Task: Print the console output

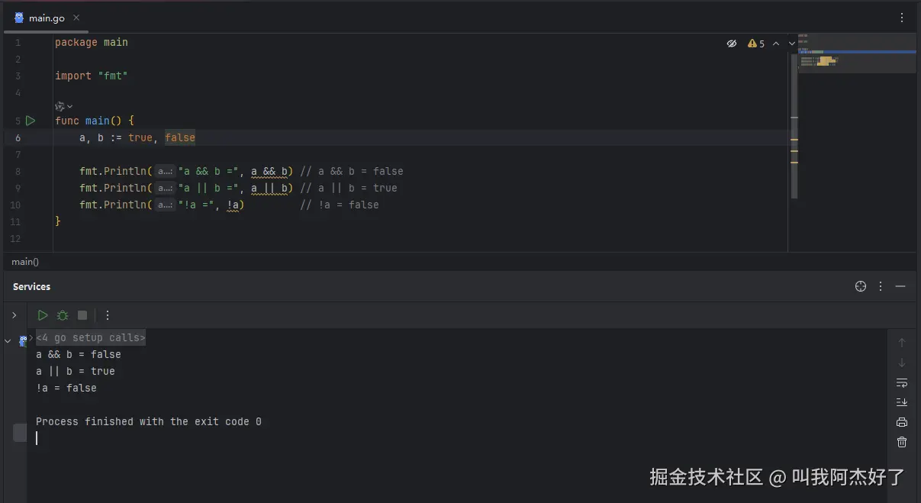Action: point(902,422)
